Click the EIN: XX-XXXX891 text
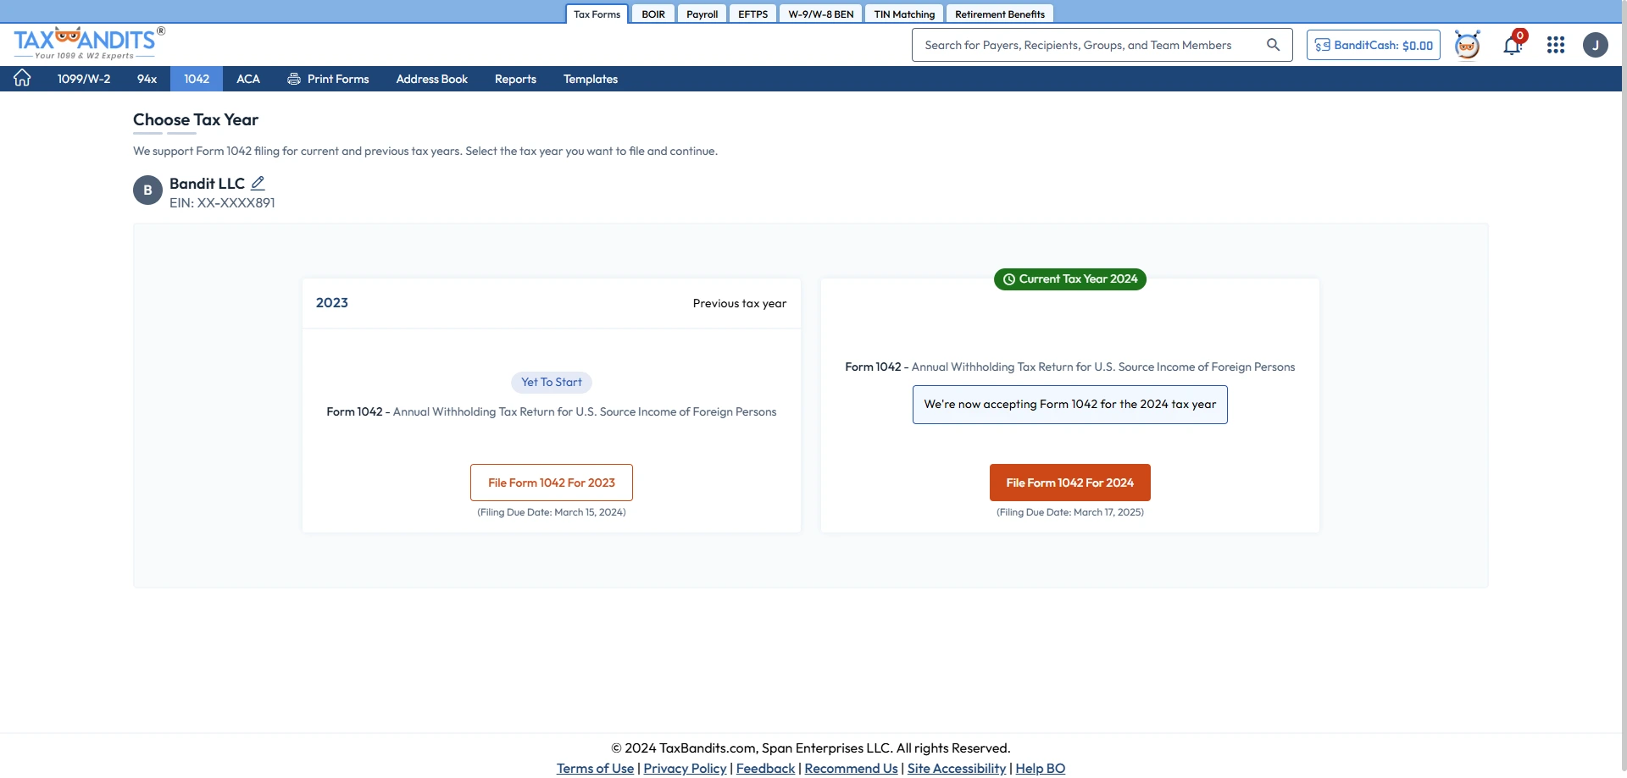 (222, 203)
